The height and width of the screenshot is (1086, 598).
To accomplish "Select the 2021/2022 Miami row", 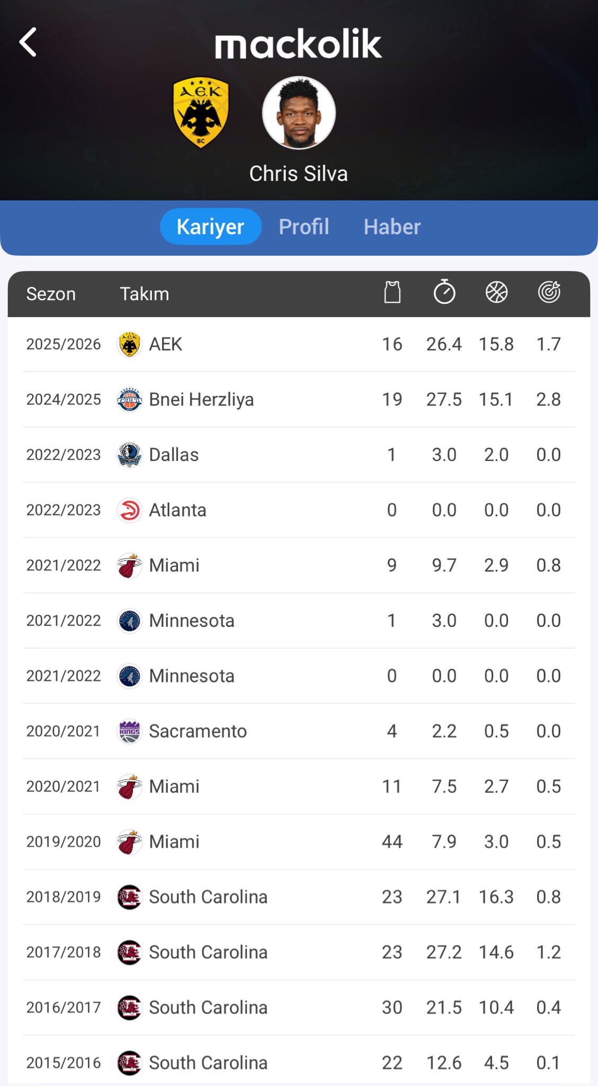I will [299, 565].
